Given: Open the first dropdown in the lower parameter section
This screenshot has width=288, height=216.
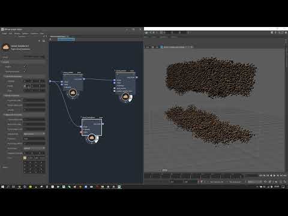Looking at the screenshot, I should [x=34, y=134].
